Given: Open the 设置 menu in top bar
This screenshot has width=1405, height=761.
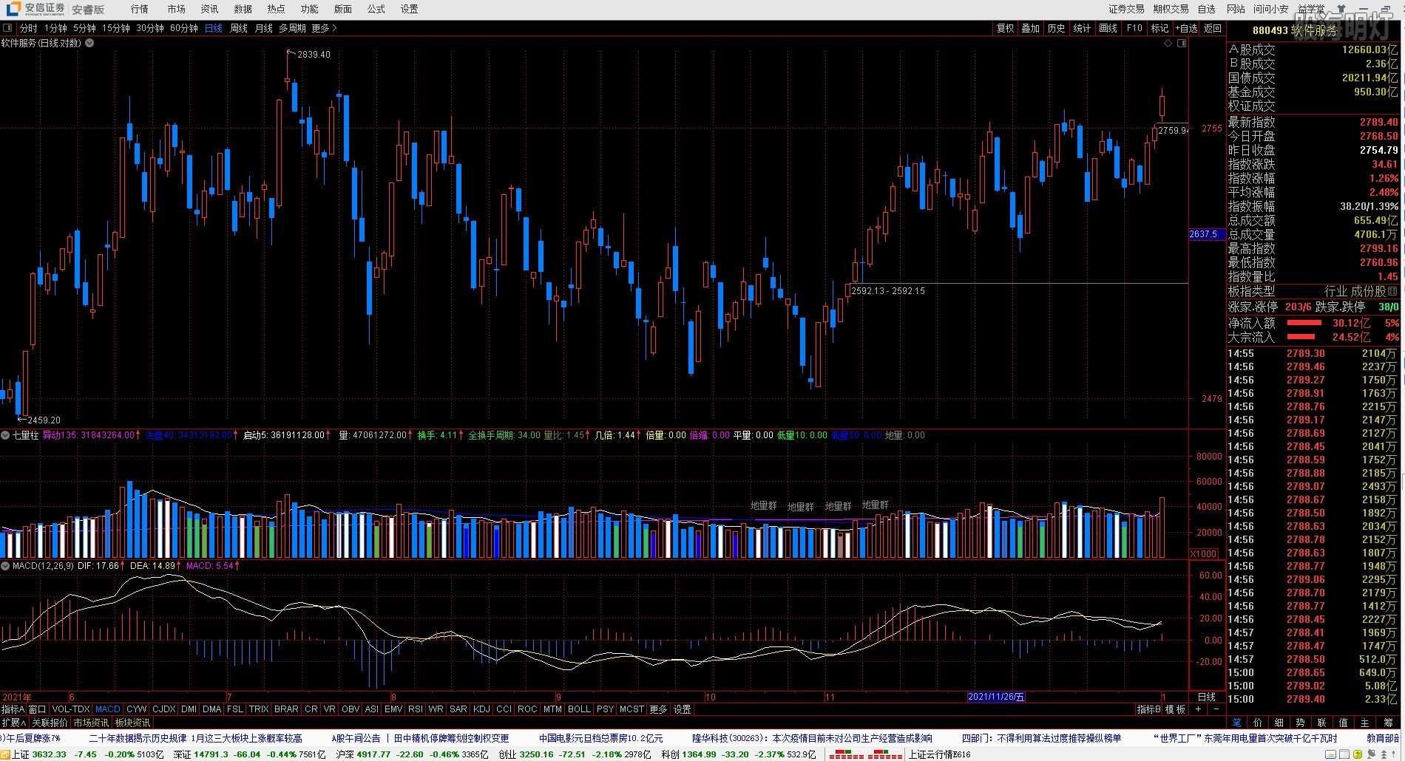Looking at the screenshot, I should click(x=409, y=9).
